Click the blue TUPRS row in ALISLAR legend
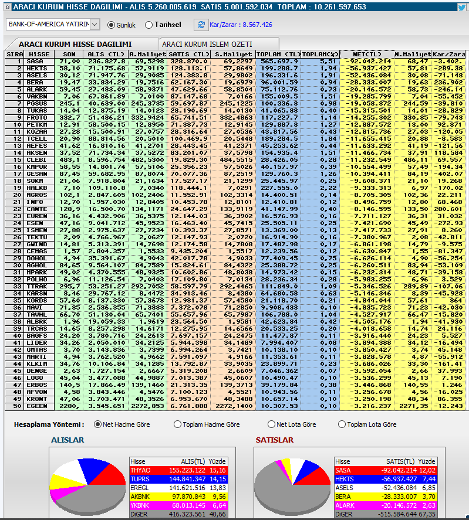The image size is (469, 520). click(178, 479)
